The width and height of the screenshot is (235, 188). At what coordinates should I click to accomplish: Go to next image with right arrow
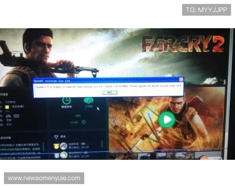[218, 119]
